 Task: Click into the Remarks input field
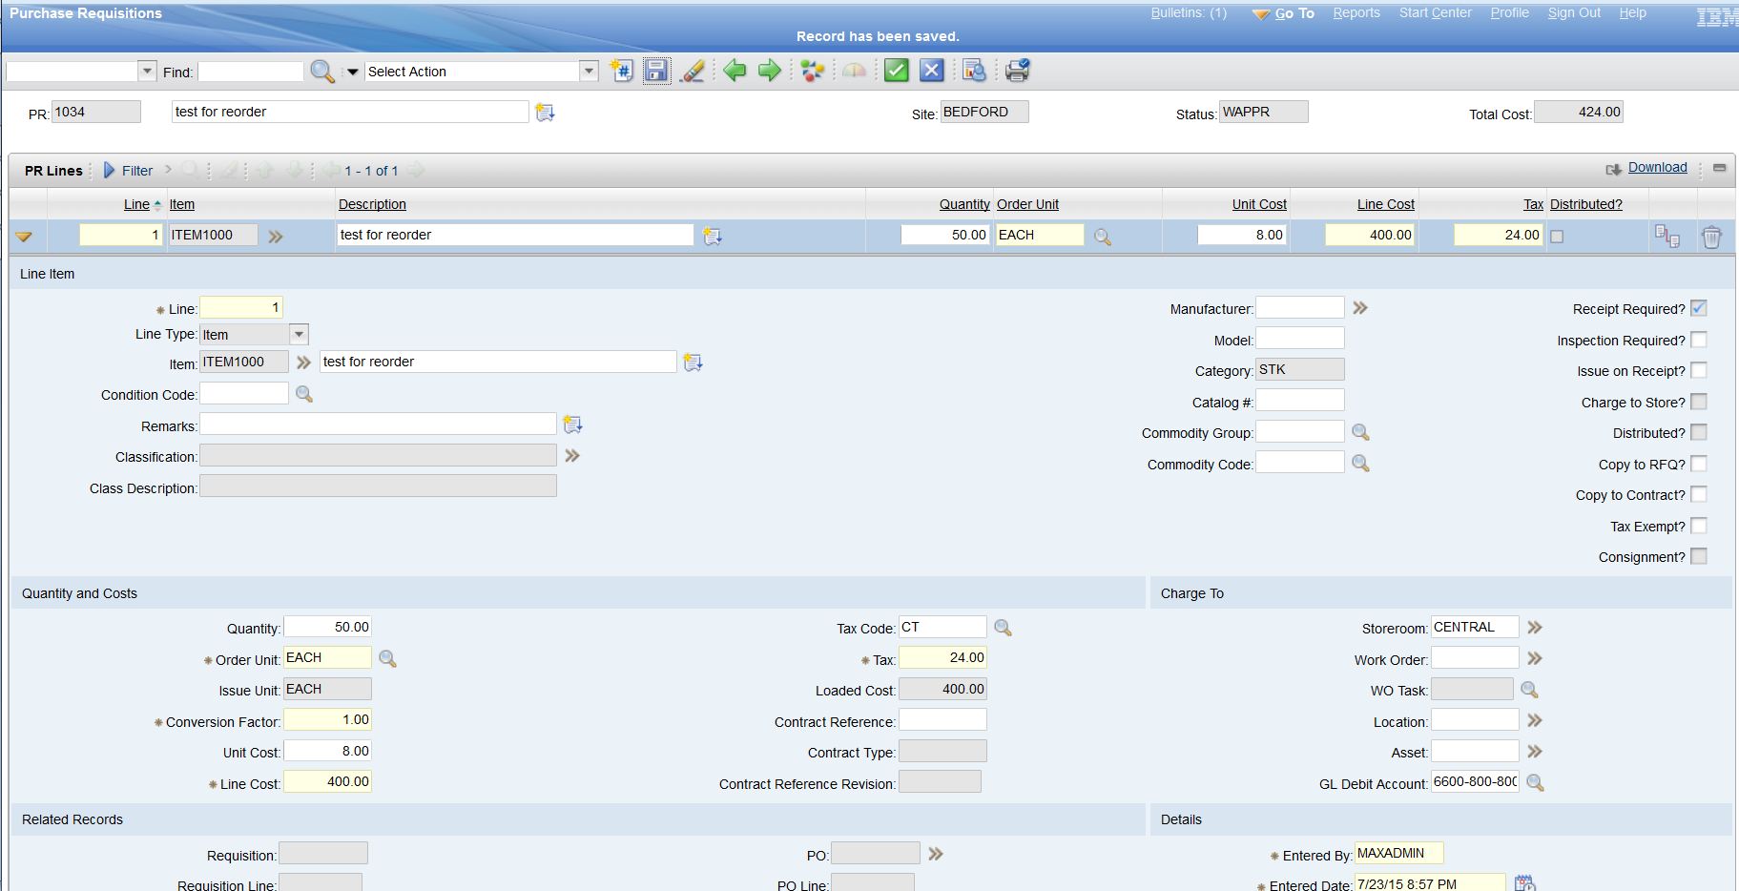tap(377, 425)
